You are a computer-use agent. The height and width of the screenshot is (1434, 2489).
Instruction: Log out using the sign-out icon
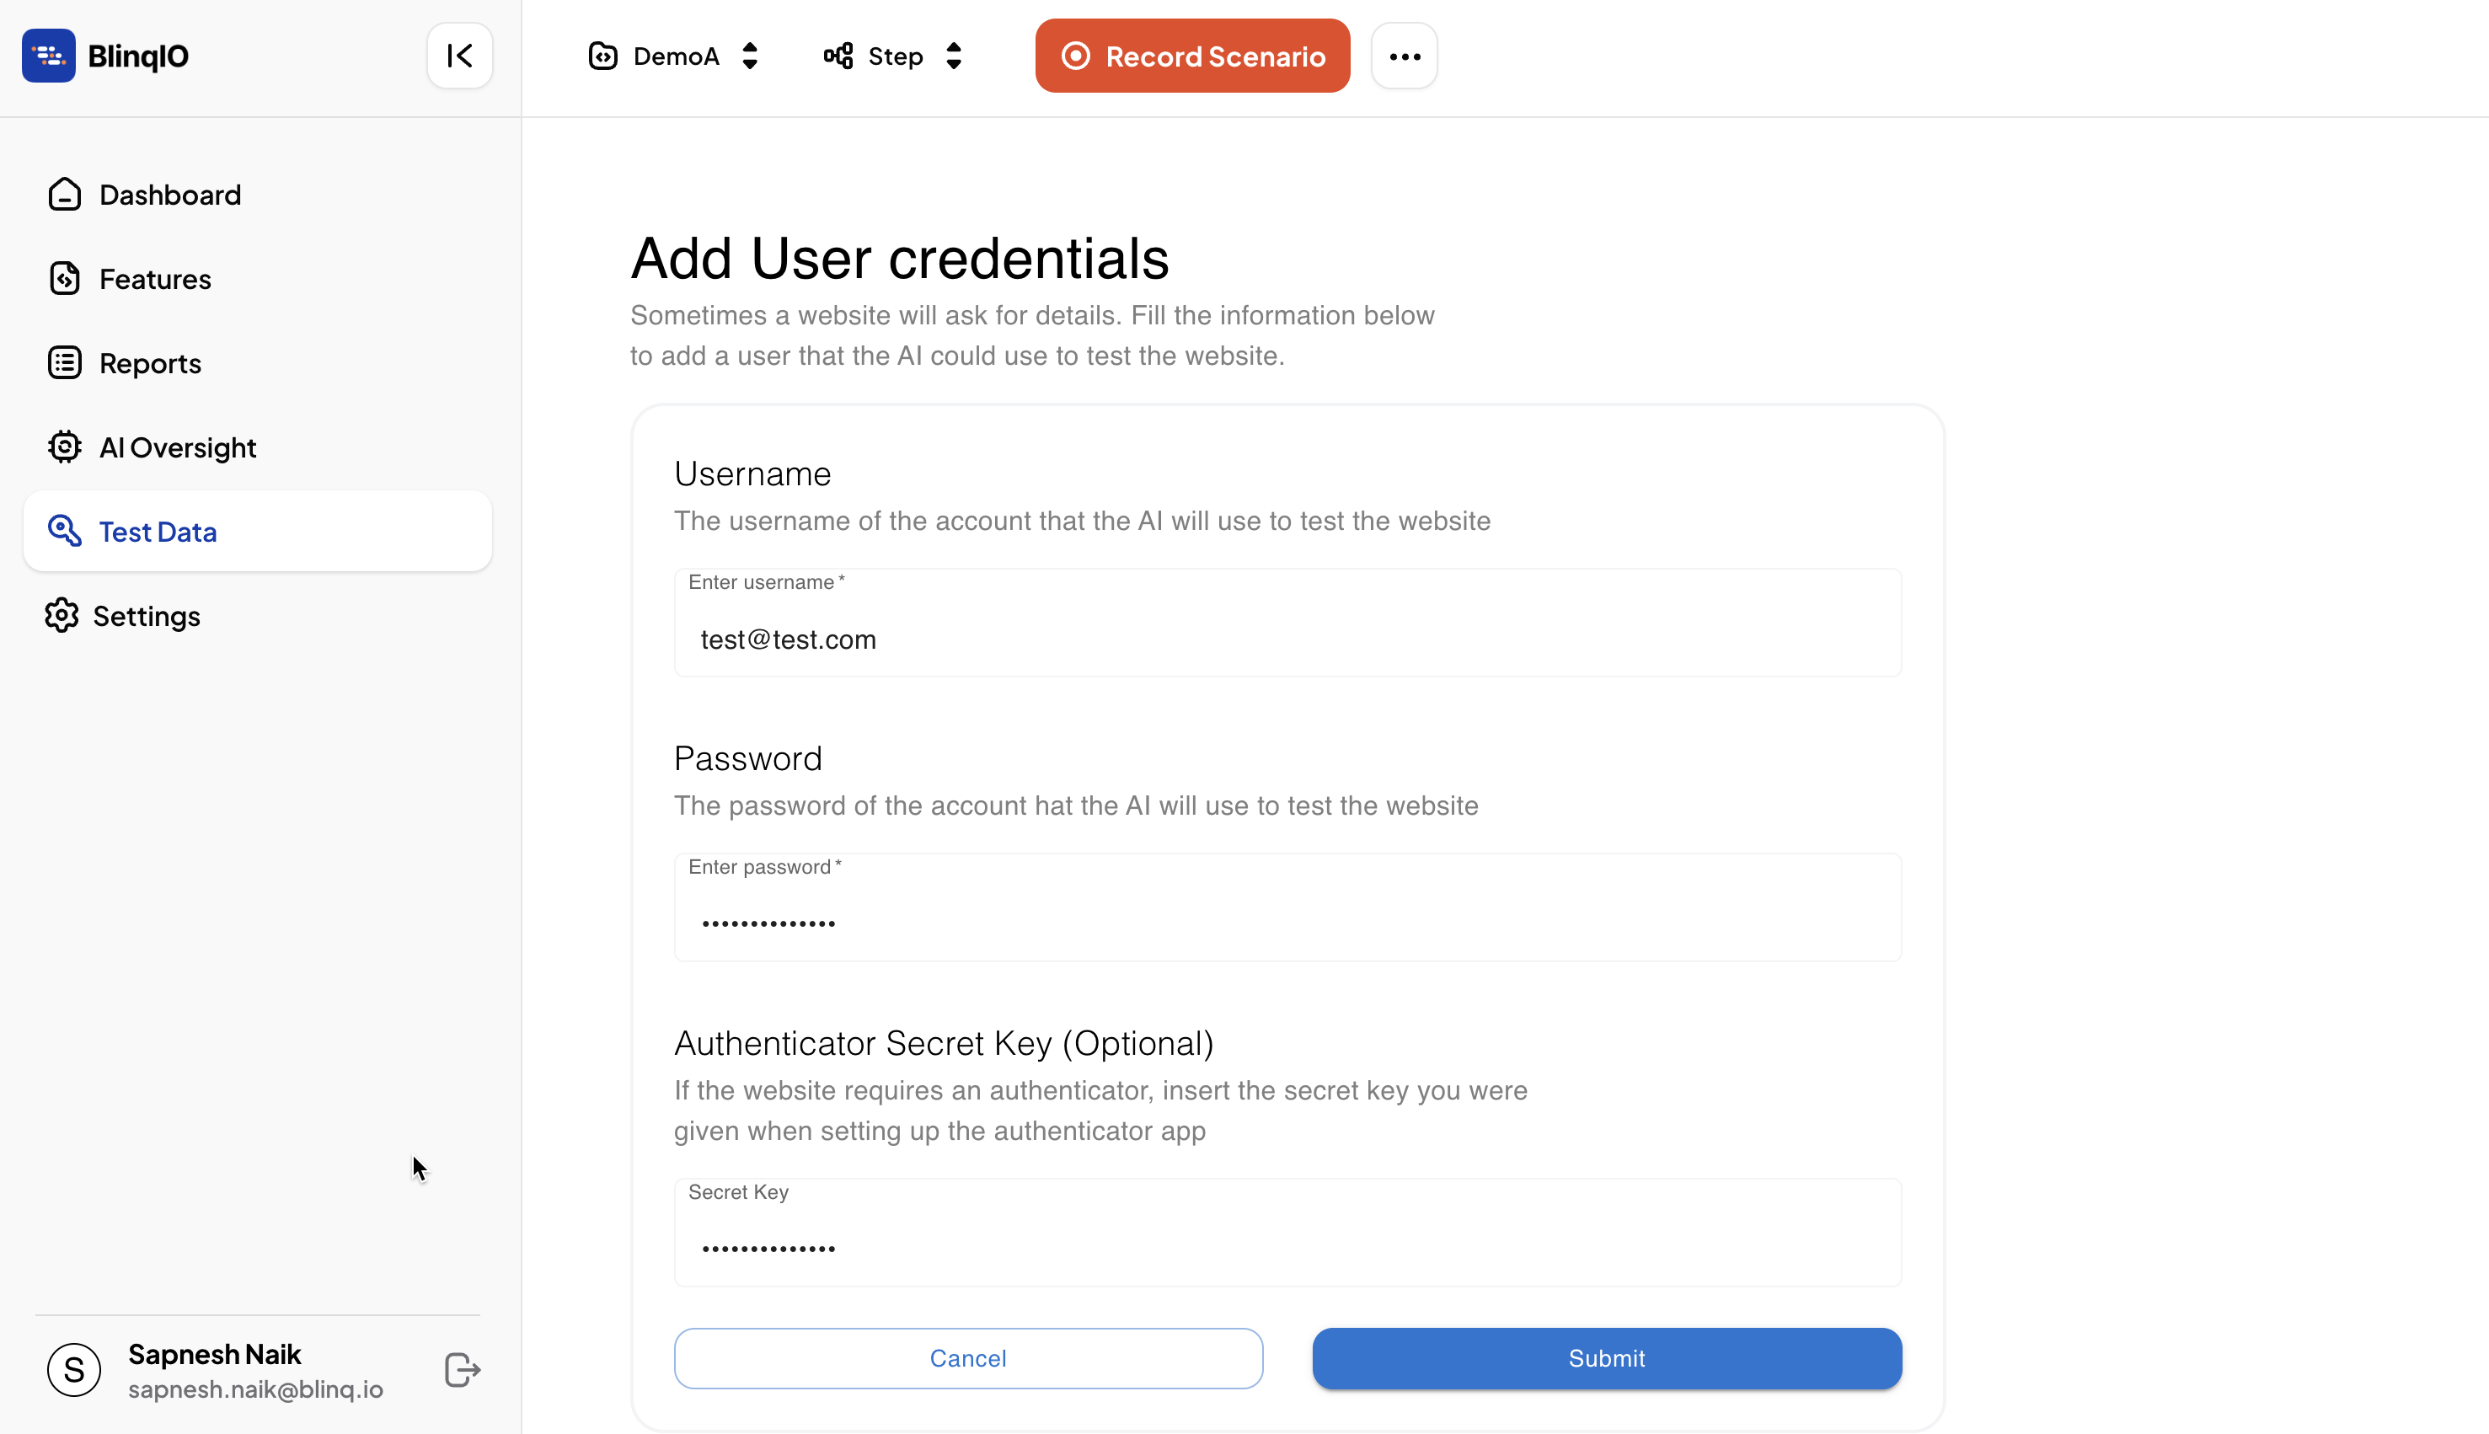pyautogui.click(x=462, y=1370)
